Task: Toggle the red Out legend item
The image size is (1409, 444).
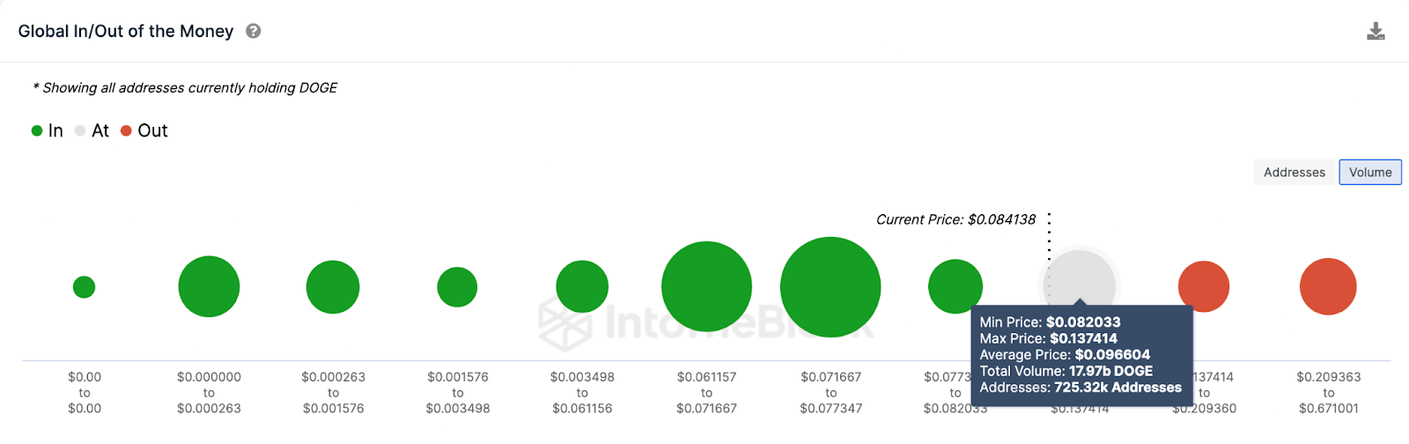Action: pos(144,130)
